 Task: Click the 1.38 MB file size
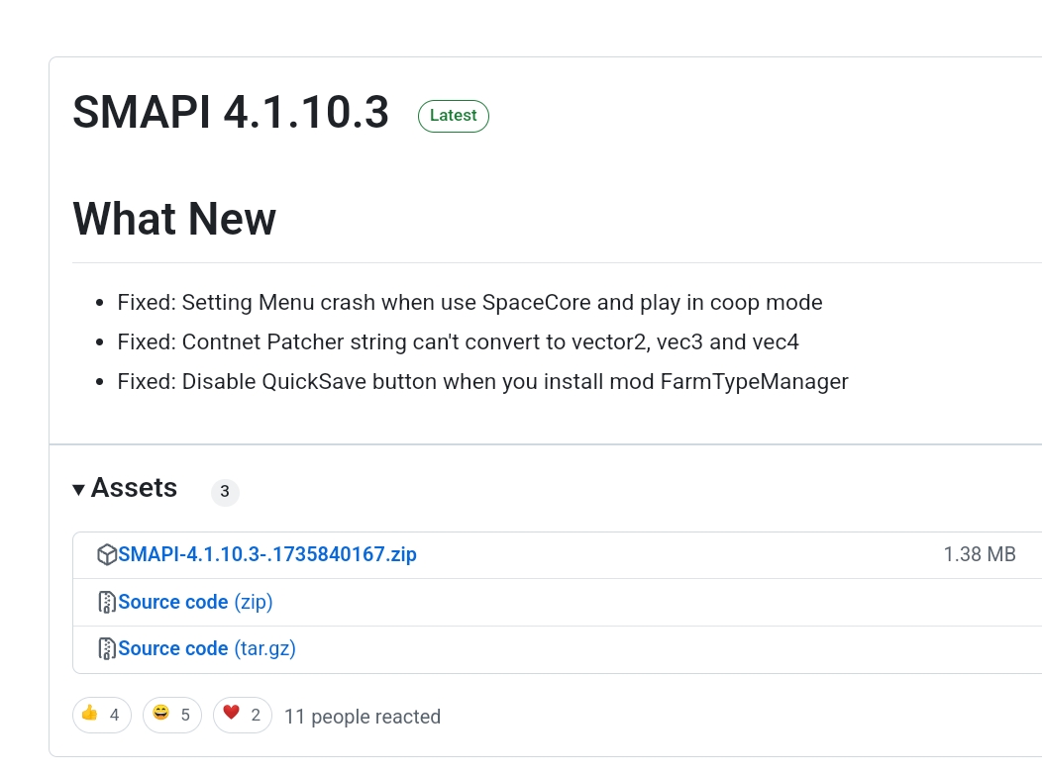click(980, 554)
